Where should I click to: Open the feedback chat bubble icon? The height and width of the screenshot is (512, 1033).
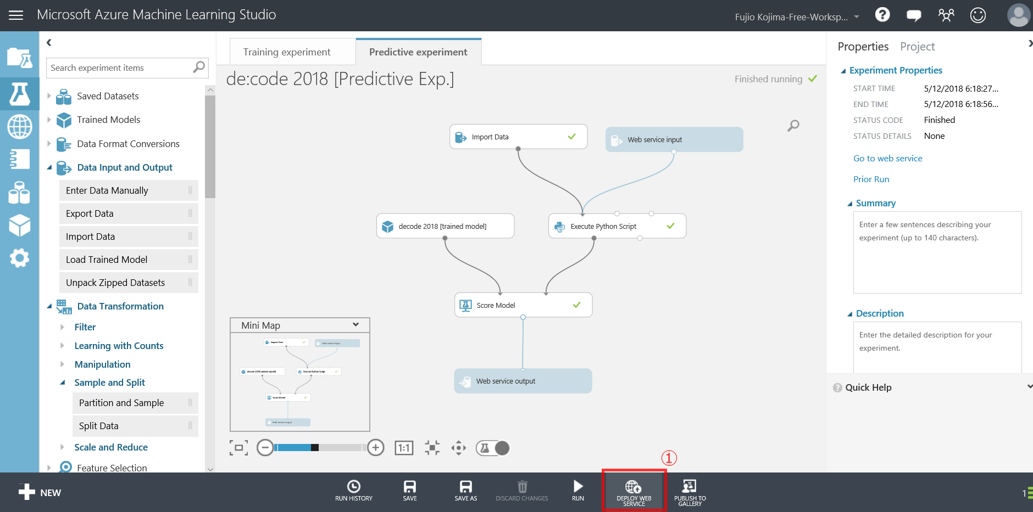pyautogui.click(x=914, y=15)
